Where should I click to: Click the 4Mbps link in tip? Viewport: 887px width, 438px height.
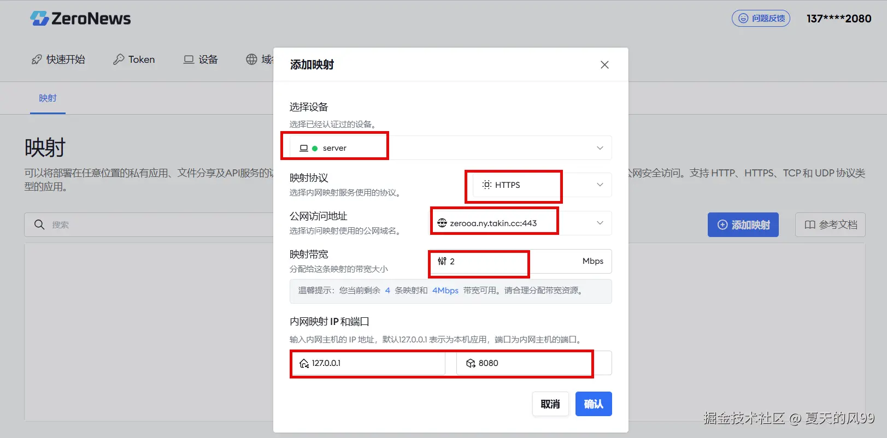[x=445, y=291]
